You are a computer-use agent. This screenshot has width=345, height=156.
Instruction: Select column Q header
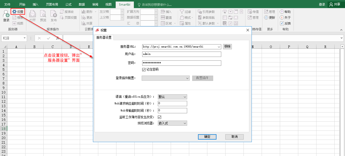[307, 47]
